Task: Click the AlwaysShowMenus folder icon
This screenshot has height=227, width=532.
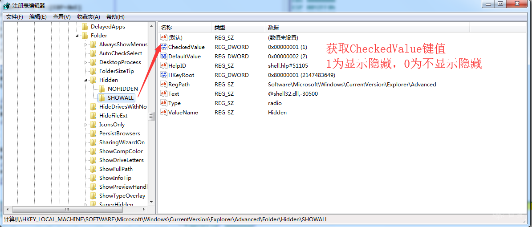Action: 93,45
